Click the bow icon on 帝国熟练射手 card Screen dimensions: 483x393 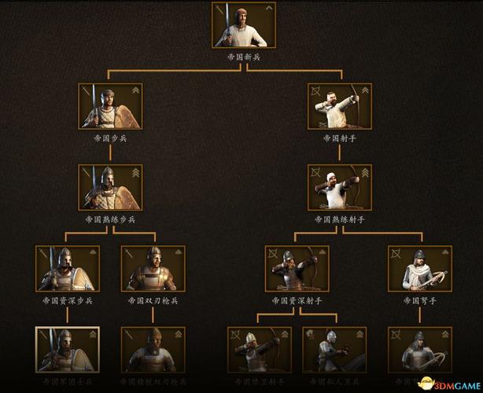[x=315, y=172]
